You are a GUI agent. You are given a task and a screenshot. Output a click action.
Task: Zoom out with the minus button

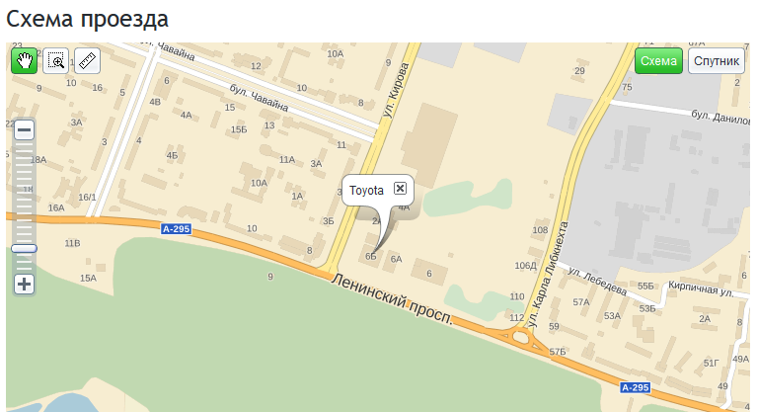(x=24, y=129)
